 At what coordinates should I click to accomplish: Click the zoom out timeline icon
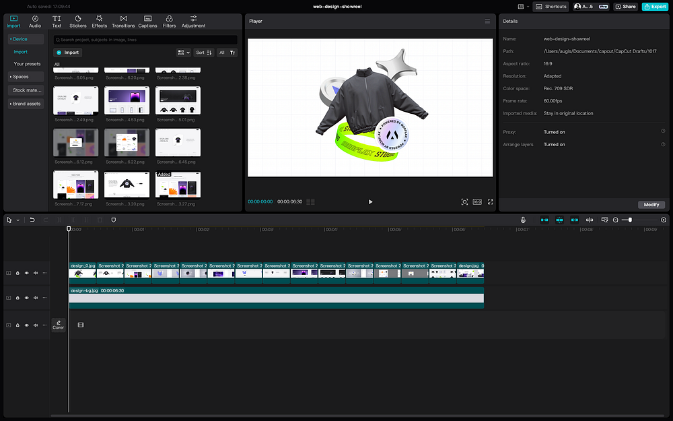click(x=615, y=220)
